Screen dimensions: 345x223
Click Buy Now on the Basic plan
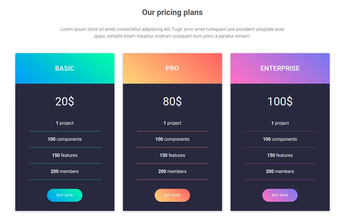[x=65, y=195]
